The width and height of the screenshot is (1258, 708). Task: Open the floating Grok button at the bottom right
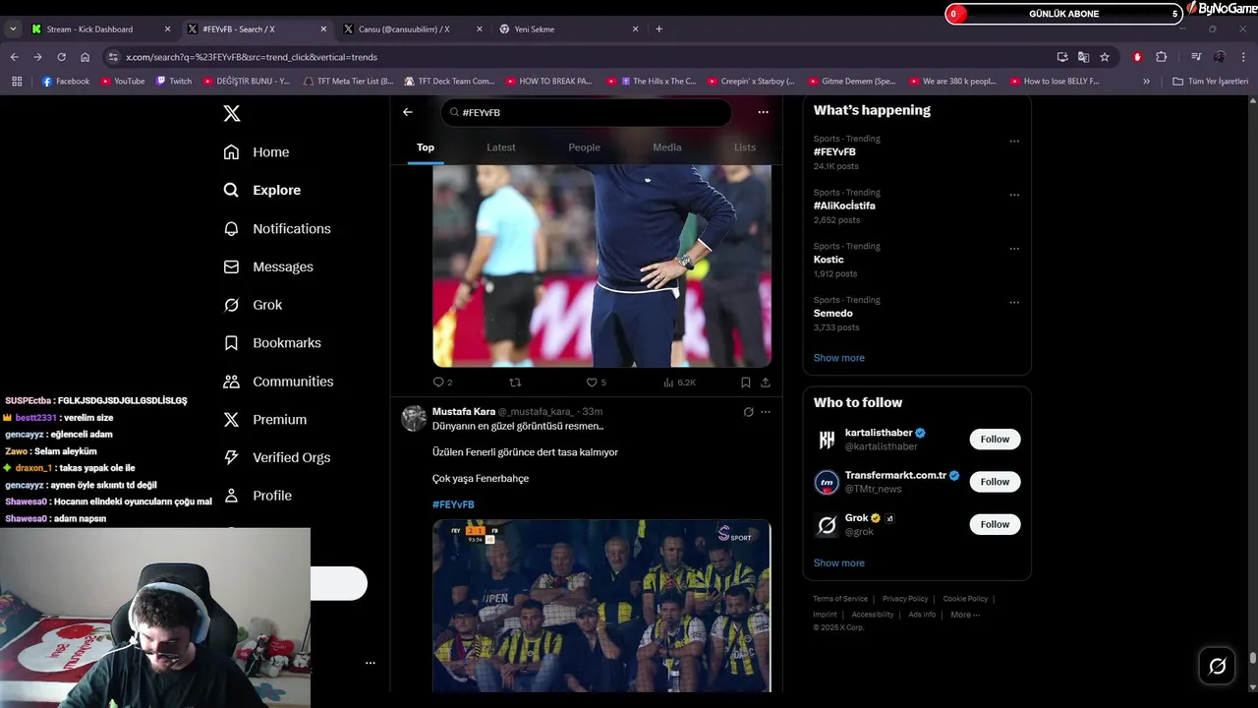pos(1217,667)
